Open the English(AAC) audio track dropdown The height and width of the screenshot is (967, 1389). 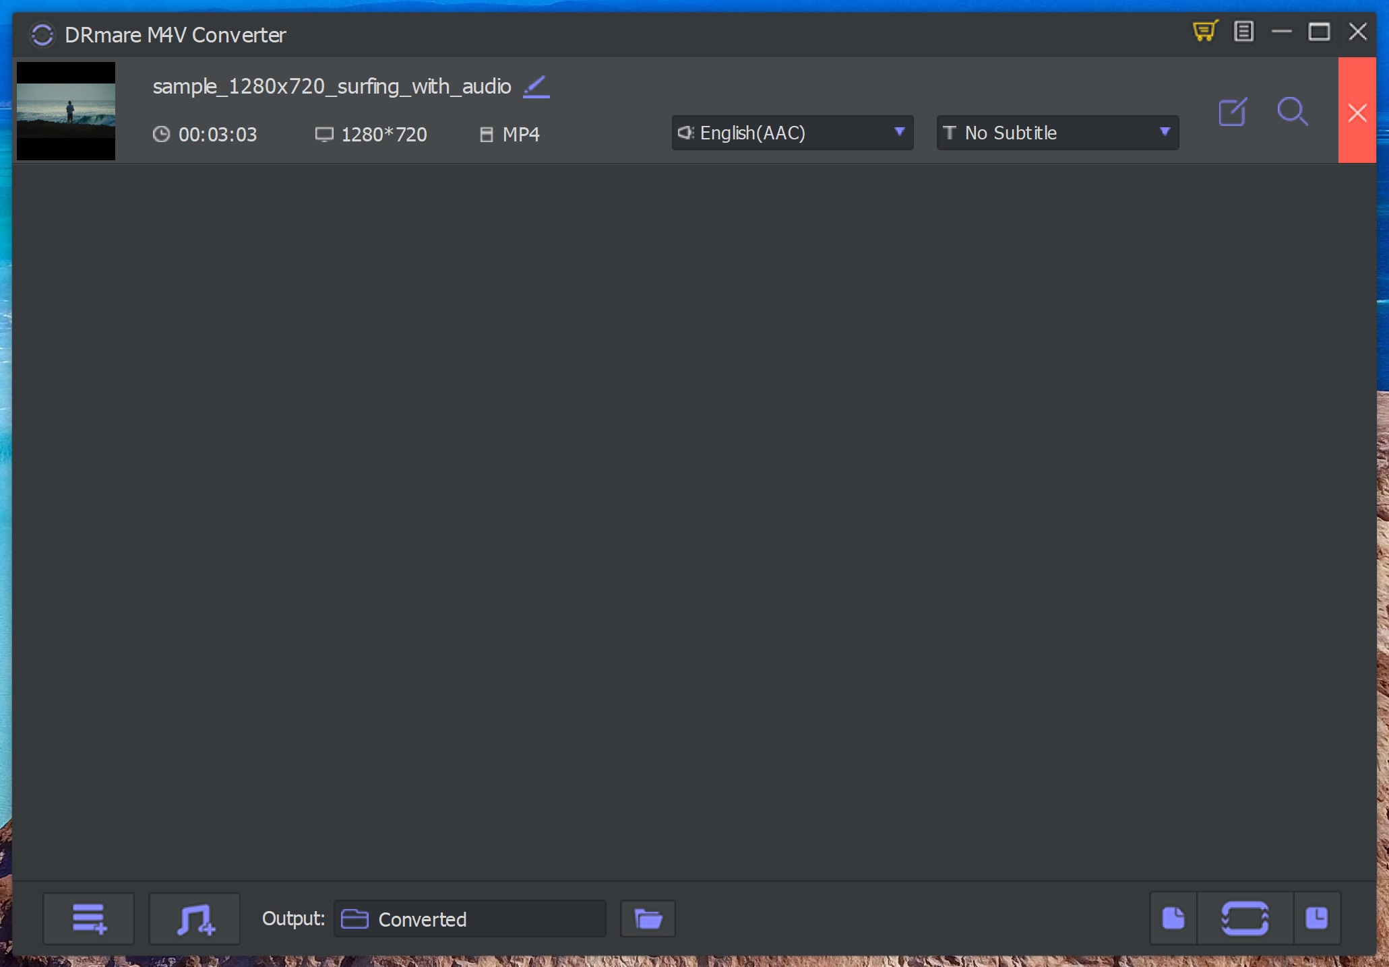[x=793, y=133]
